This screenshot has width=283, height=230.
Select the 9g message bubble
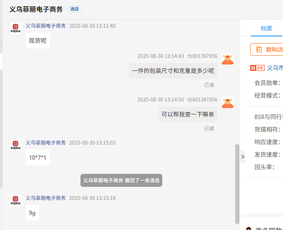pos(32,213)
